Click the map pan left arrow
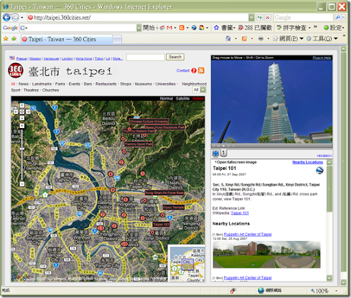The width and height of the screenshot is (351, 298). tap(16, 112)
